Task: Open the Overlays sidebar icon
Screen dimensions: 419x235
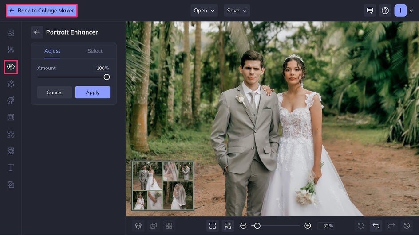Action: coord(11,151)
